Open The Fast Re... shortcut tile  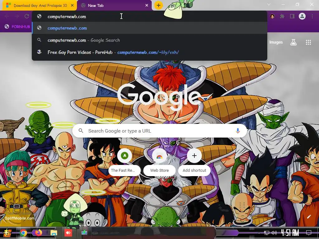125,162
